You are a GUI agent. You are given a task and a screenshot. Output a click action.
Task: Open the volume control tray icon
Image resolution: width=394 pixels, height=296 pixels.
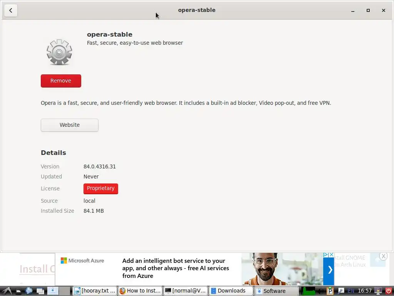click(x=321, y=291)
